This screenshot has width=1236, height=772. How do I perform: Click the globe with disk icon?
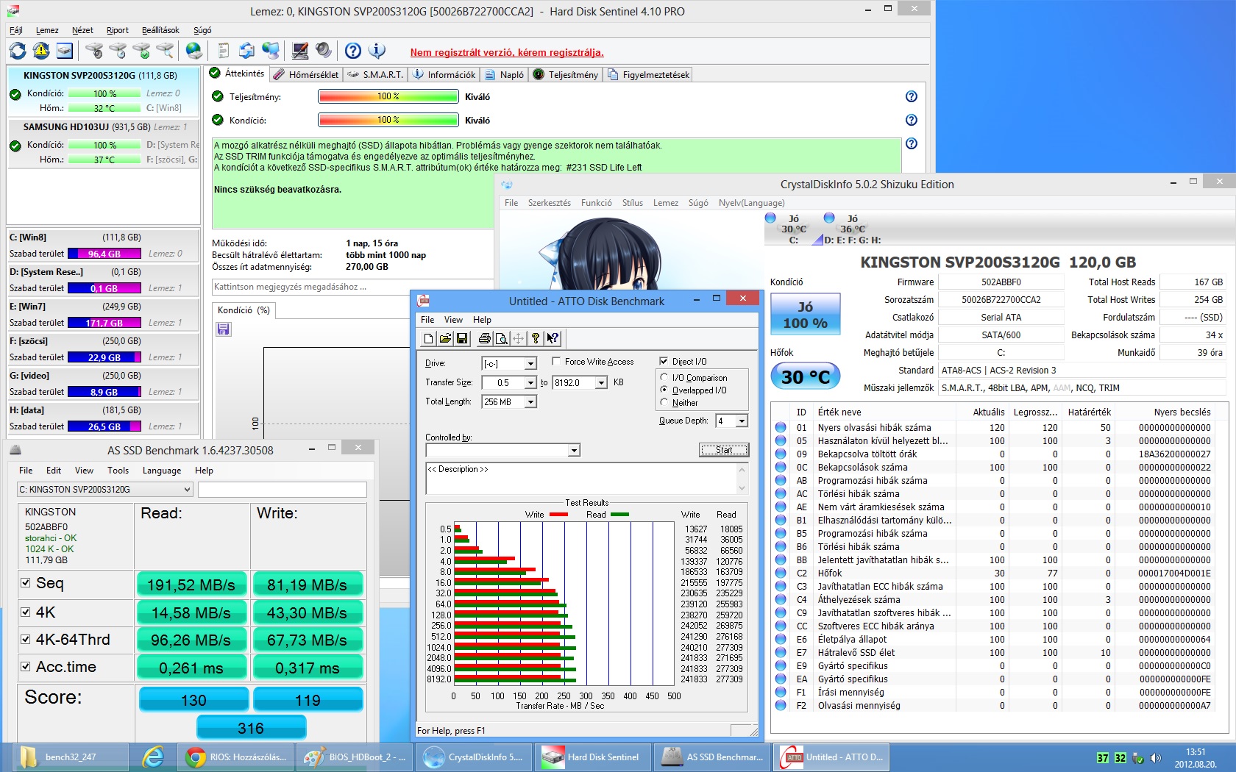[x=194, y=51]
